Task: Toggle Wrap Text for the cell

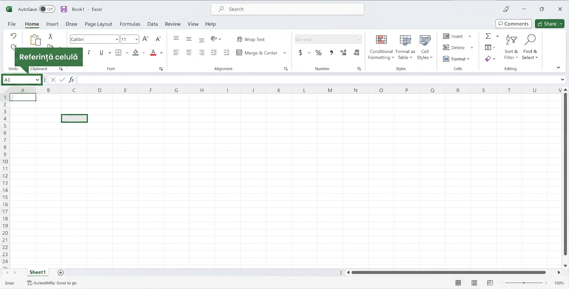Action: click(251, 39)
